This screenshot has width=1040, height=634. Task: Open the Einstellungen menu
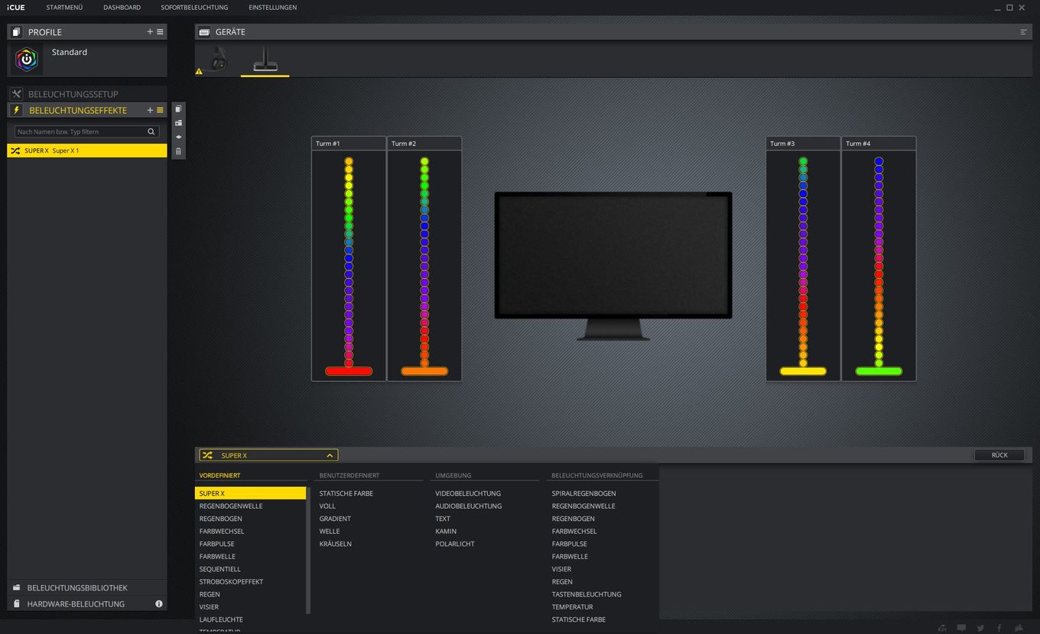point(273,8)
